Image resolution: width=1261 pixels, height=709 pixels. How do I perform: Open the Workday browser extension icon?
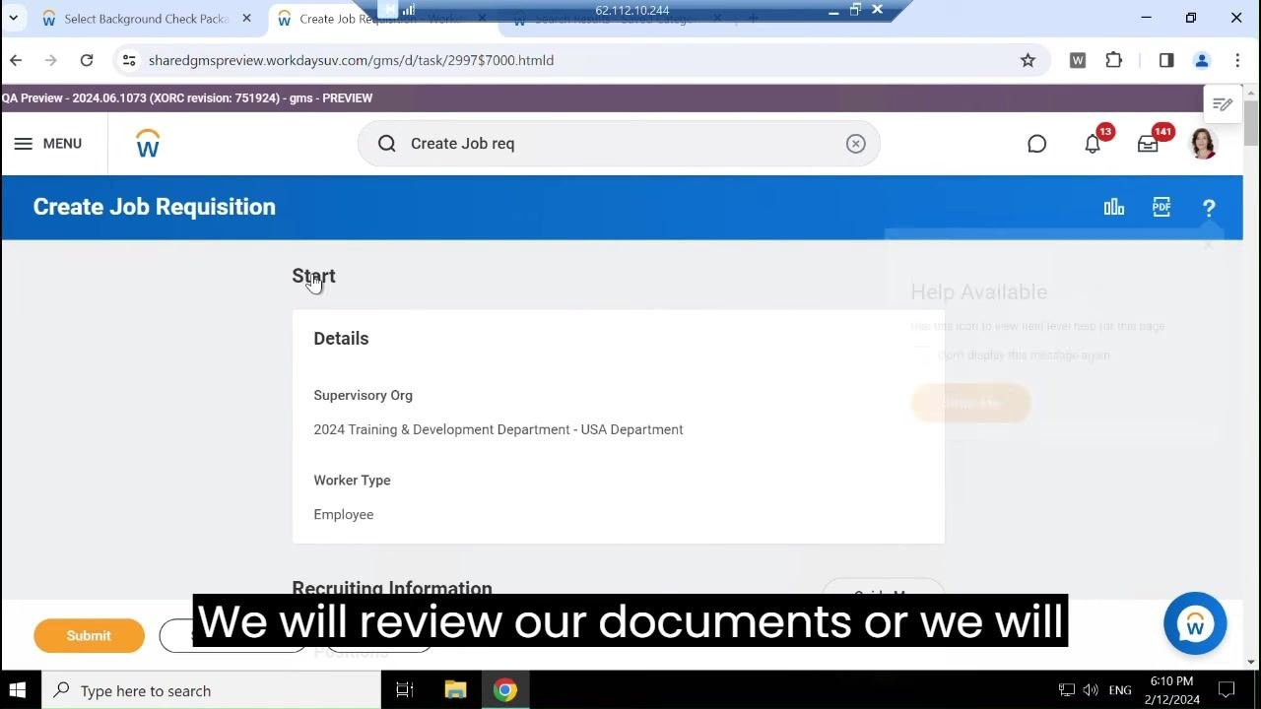[1078, 60]
